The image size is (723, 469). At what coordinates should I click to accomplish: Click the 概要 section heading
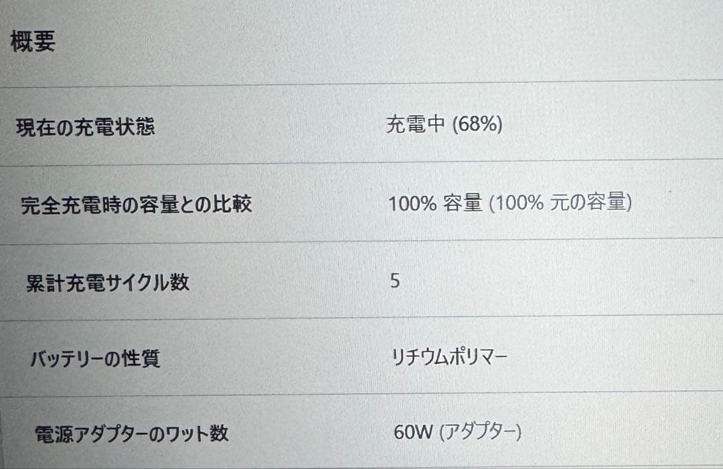coord(33,42)
